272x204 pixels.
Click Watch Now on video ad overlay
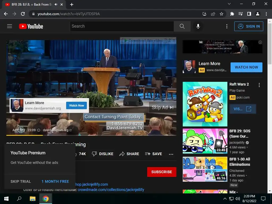click(x=76, y=105)
